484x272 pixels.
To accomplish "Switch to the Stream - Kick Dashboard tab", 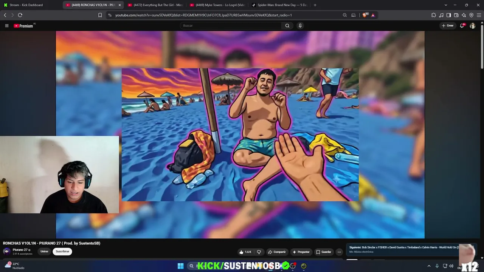I will click(31, 5).
